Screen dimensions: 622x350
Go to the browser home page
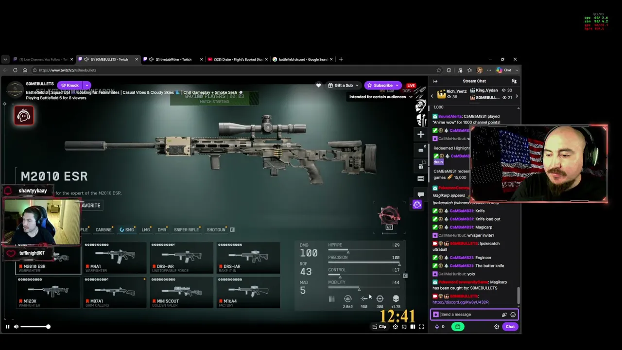(25, 70)
